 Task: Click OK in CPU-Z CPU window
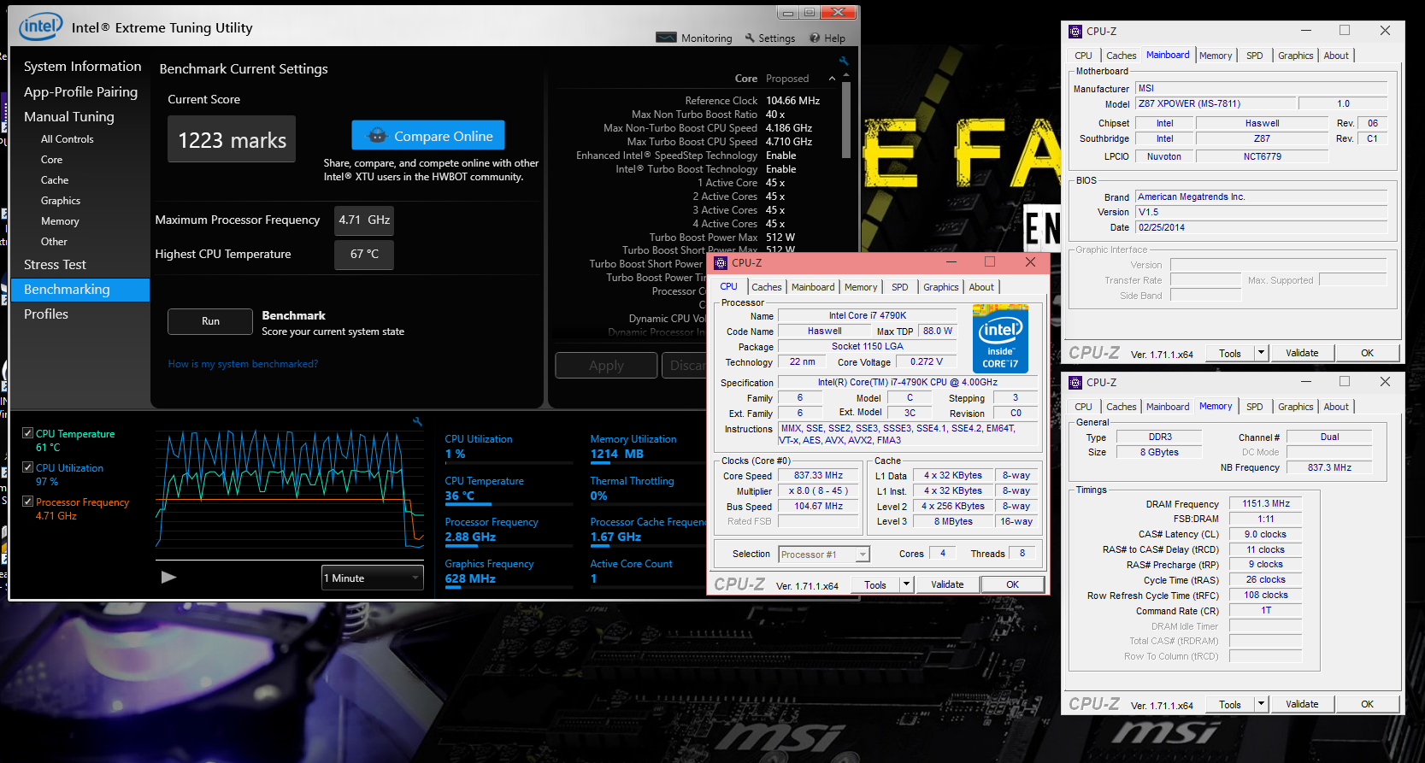[x=1013, y=584]
